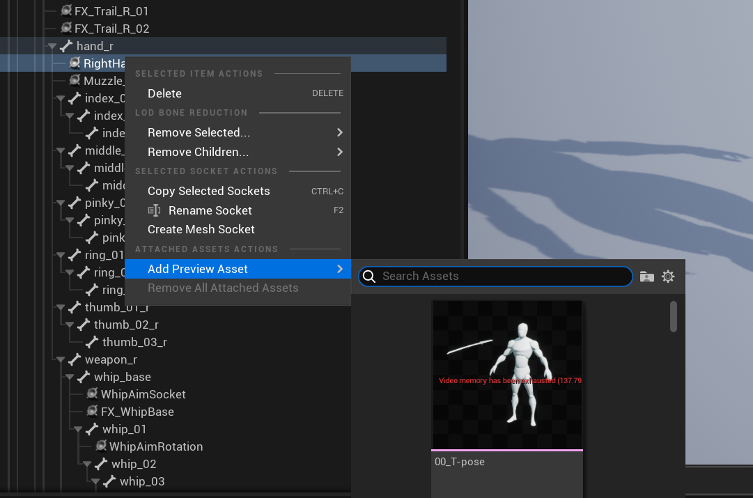Collapse the whip_02 branch

[87, 464]
